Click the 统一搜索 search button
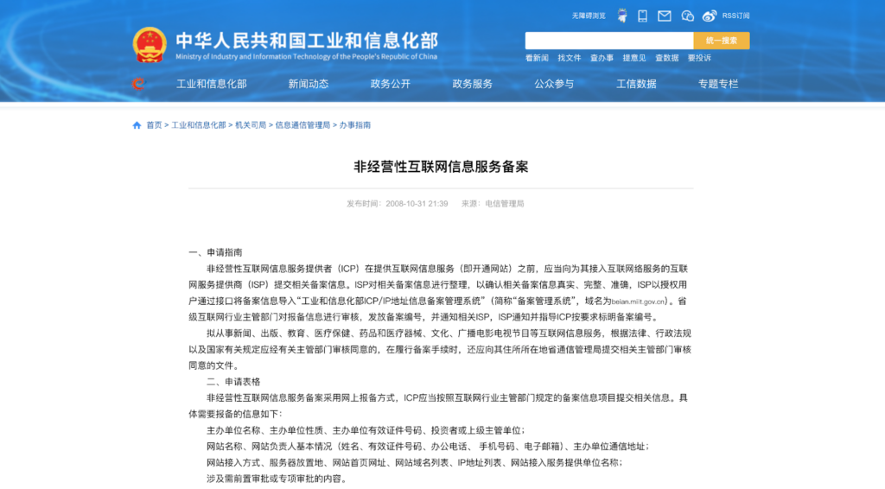This screenshot has width=885, height=489. (x=722, y=41)
